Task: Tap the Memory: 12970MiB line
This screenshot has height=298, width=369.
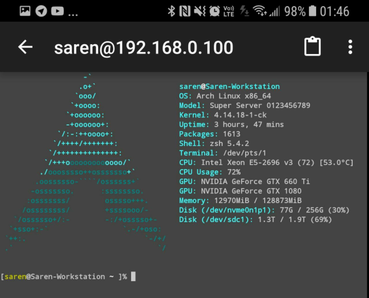Action: pos(240,201)
